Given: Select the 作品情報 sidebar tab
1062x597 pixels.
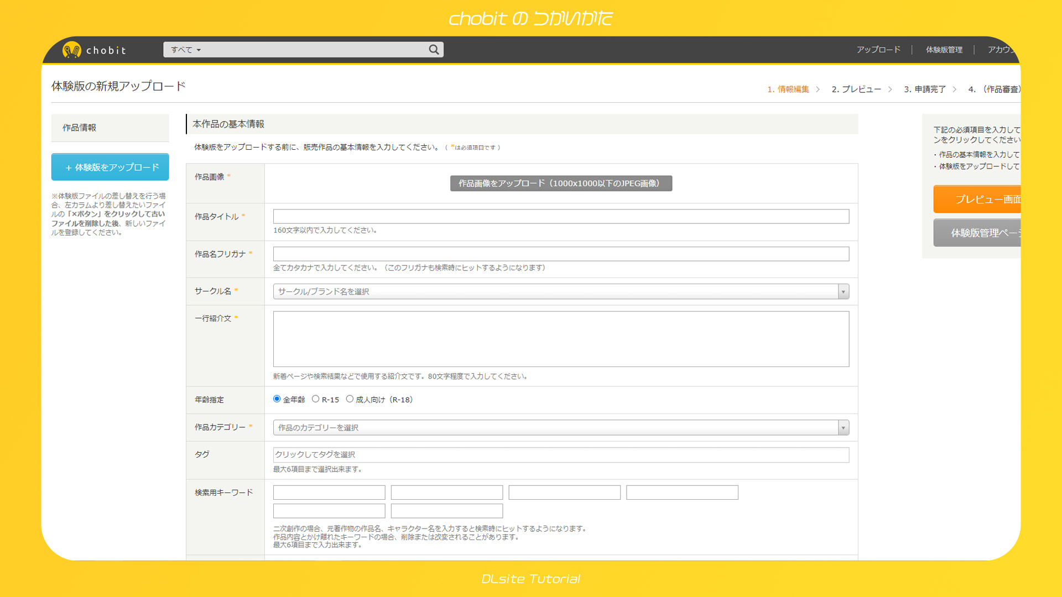Looking at the screenshot, I should tap(110, 128).
